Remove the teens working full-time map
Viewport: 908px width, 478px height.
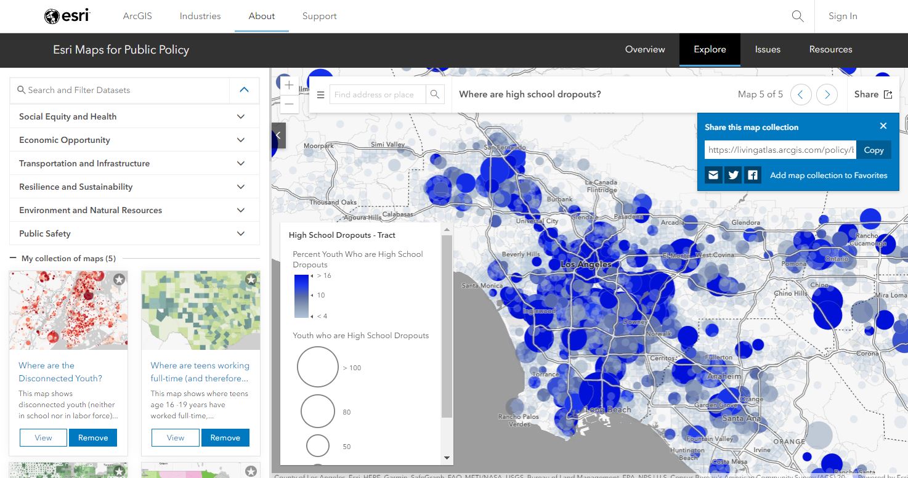(225, 437)
